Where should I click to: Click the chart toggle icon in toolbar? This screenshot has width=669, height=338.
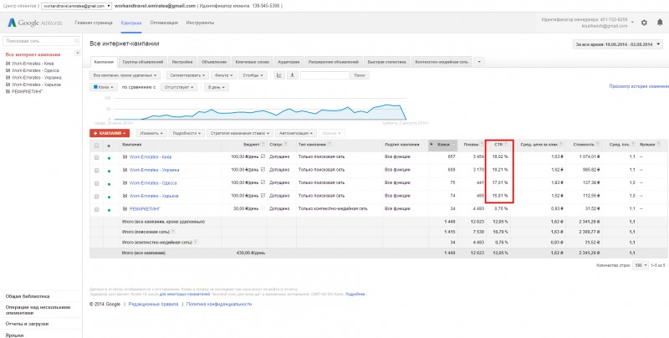279,74
